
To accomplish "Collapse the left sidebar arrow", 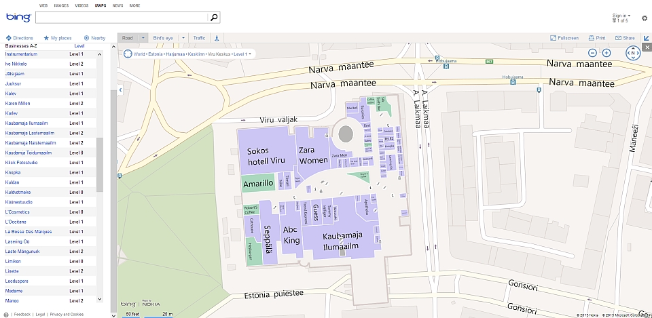I will tap(121, 90).
